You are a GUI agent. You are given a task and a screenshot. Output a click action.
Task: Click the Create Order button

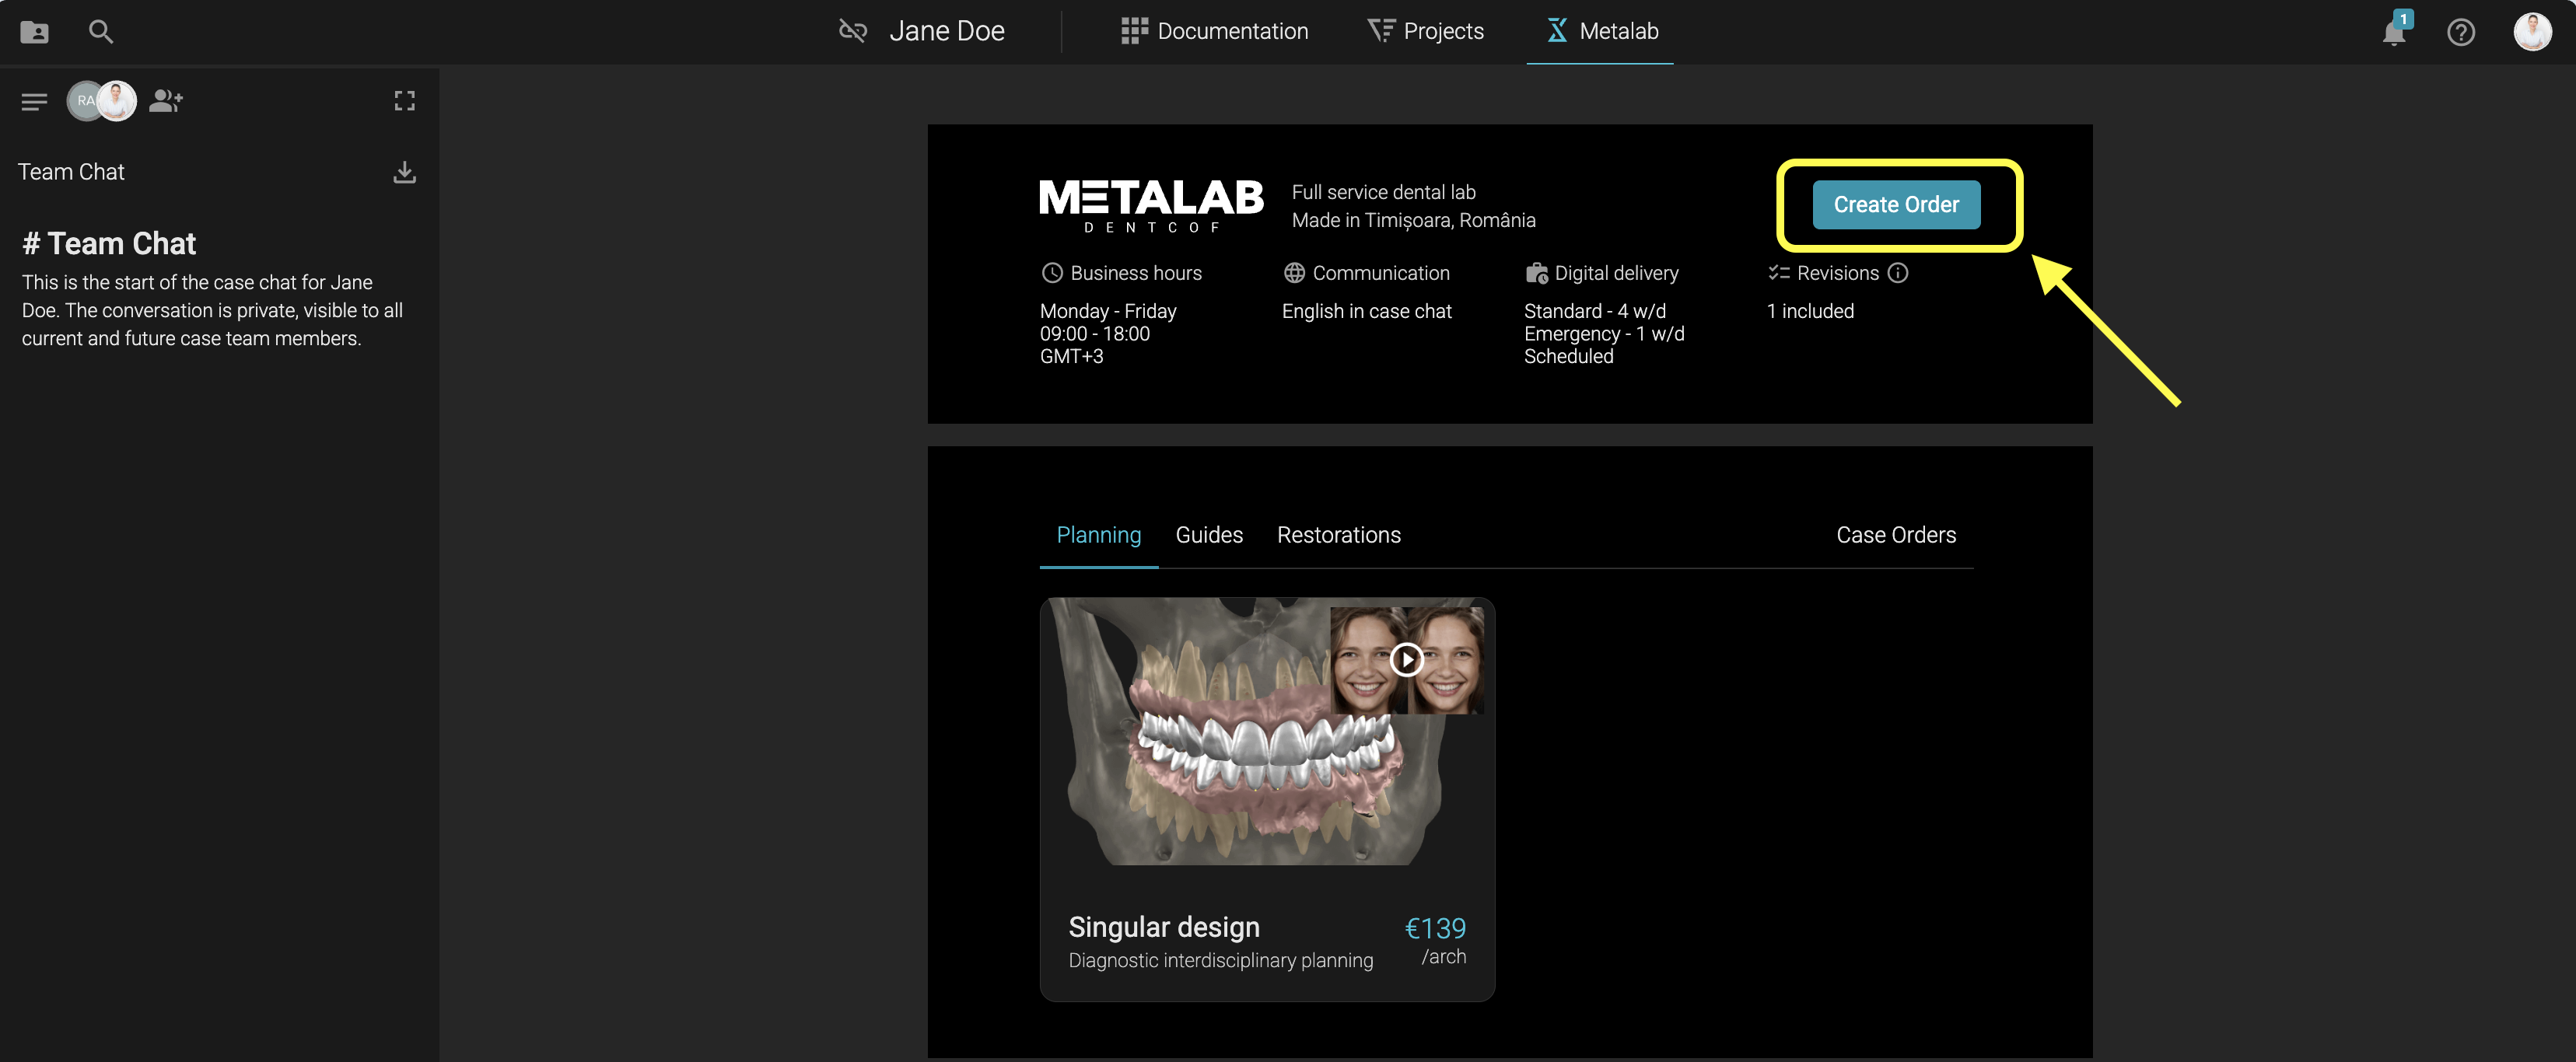pos(1895,205)
